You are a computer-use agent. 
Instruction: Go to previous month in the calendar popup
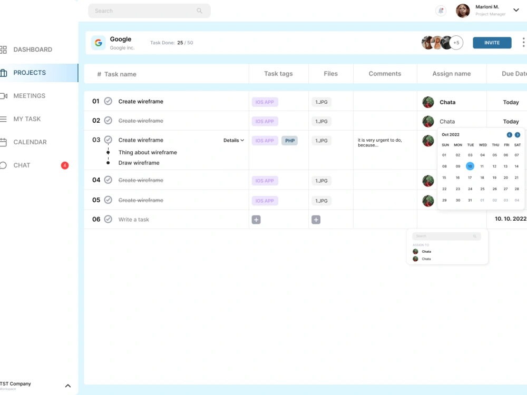pyautogui.click(x=510, y=135)
